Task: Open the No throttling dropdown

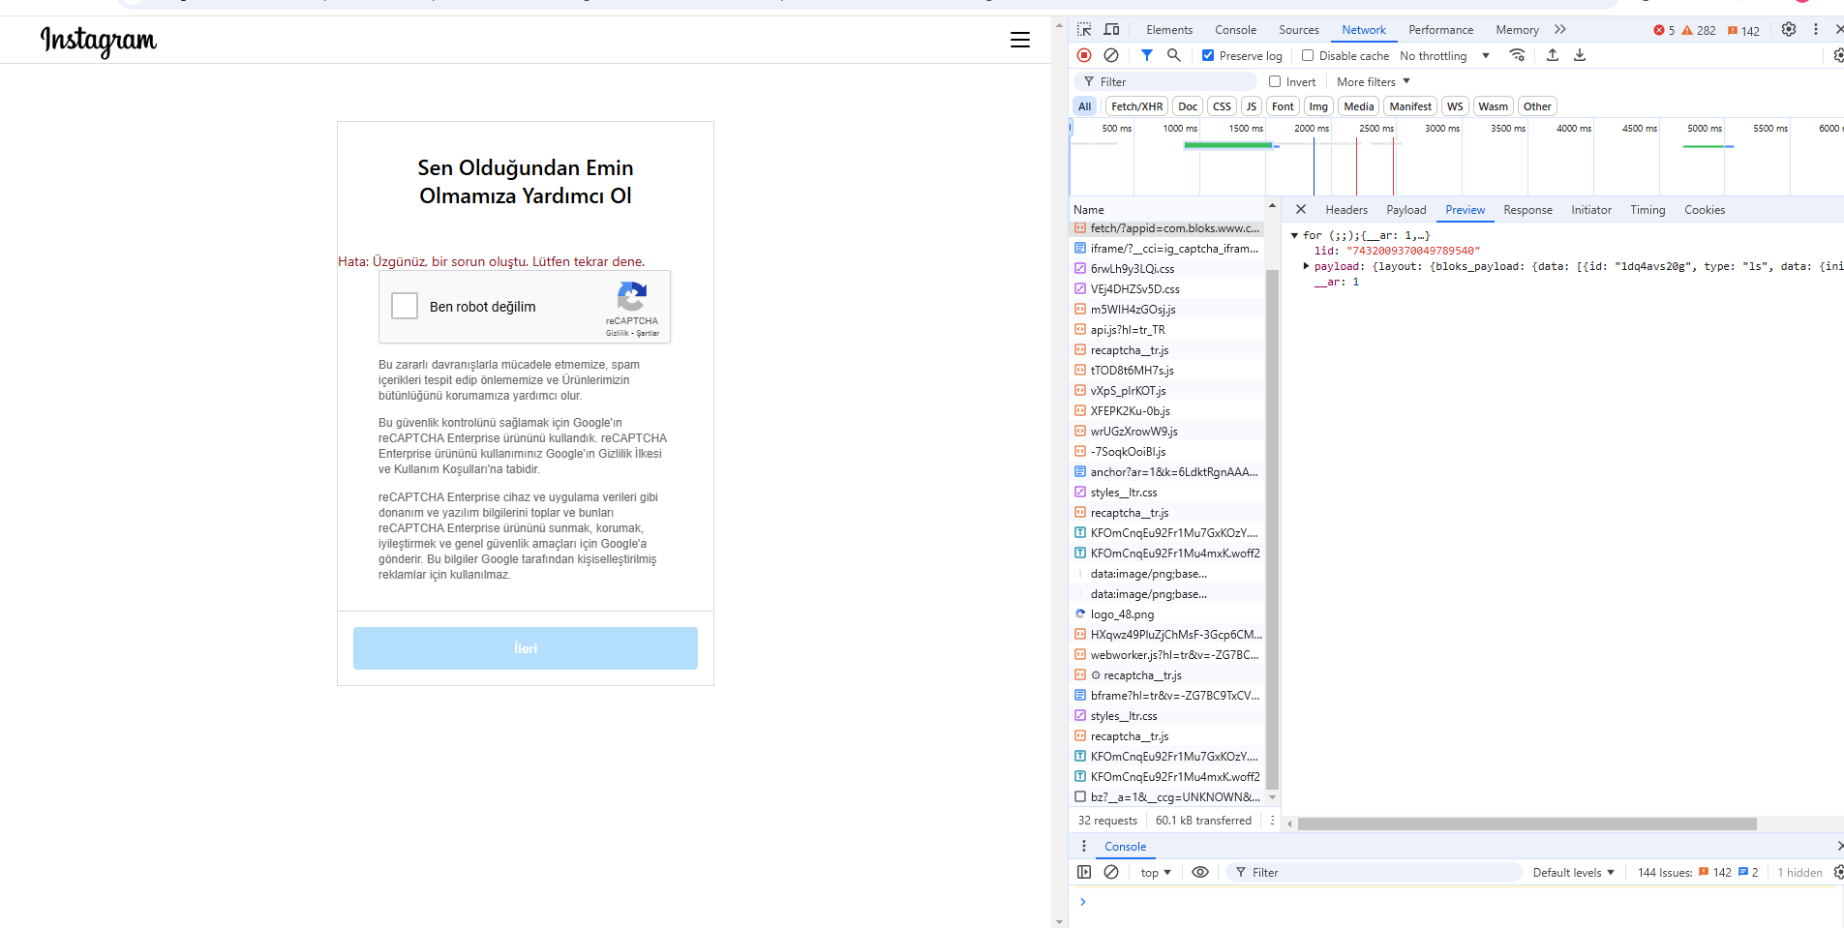Action: (1444, 55)
